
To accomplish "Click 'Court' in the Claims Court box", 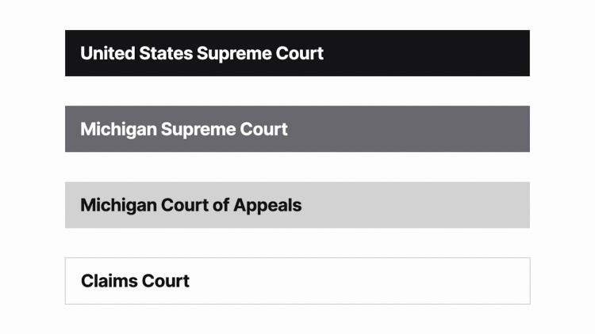I will [x=166, y=281].
